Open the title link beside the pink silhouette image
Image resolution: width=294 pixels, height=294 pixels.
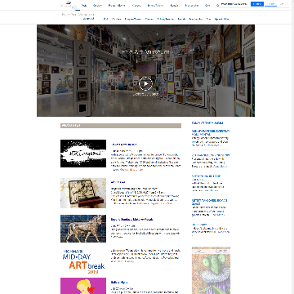[119, 283]
